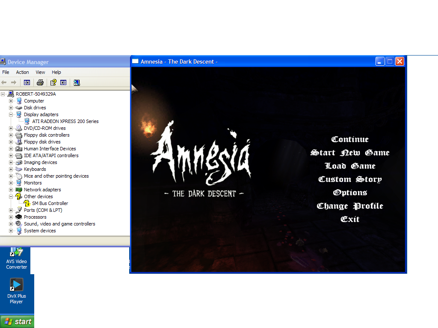Open the View menu

click(40, 72)
